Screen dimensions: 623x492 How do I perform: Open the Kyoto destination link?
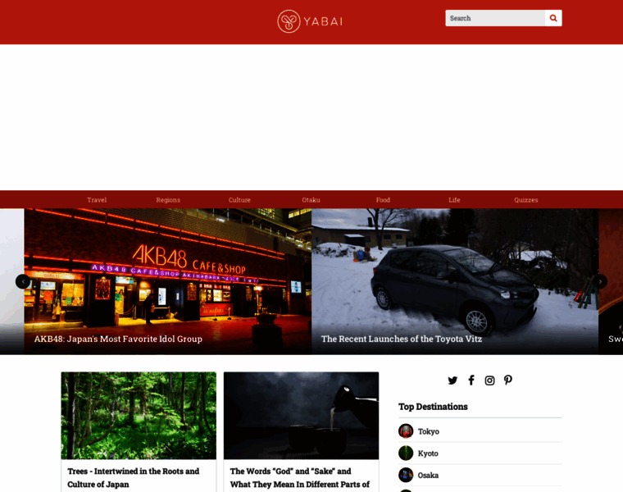(428, 453)
